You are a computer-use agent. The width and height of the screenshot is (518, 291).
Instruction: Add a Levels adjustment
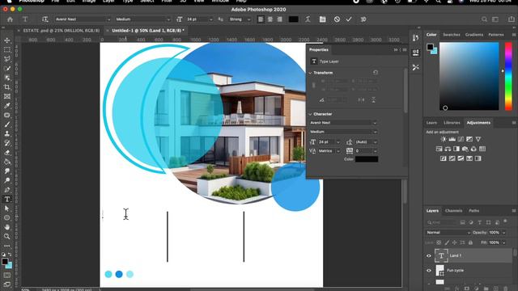tap(452, 139)
